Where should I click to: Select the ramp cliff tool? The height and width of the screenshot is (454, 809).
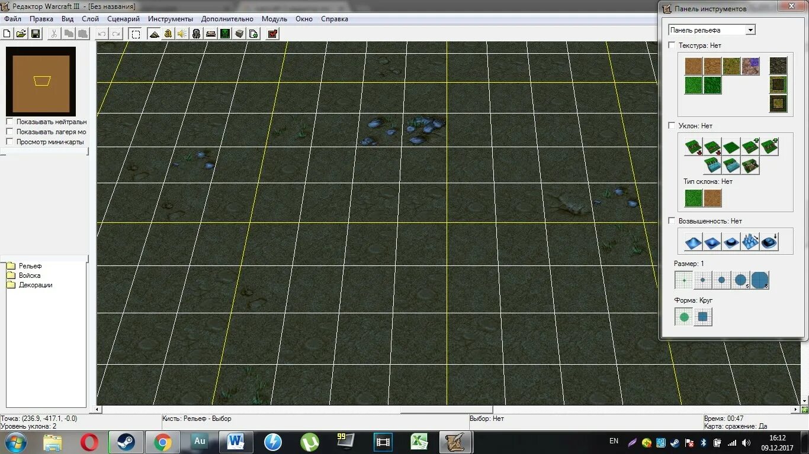click(x=750, y=166)
